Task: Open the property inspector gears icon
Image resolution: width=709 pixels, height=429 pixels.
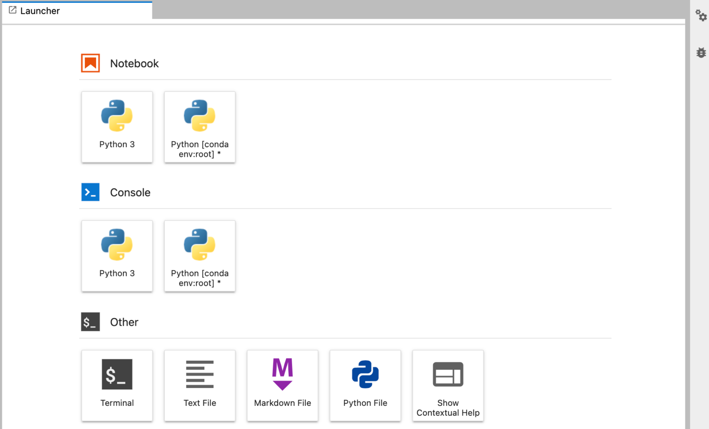Action: pos(701,15)
